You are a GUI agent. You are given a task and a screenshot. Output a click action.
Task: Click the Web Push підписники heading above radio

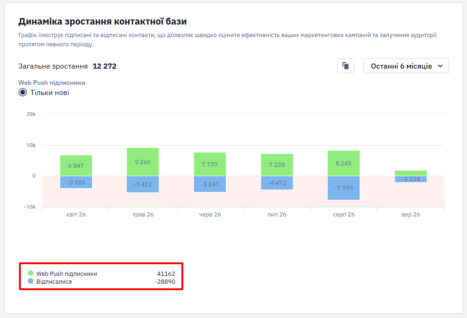52,83
